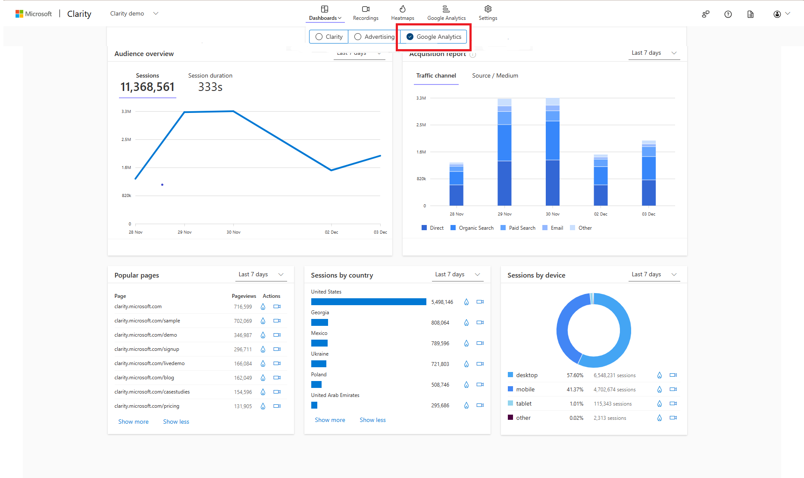This screenshot has width=804, height=478.
Task: View heatmap for clarity.microsoft.com/blog
Action: (x=263, y=378)
